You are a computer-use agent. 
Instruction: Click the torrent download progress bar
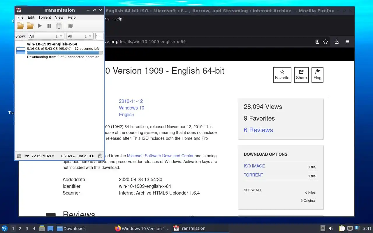[65, 53]
